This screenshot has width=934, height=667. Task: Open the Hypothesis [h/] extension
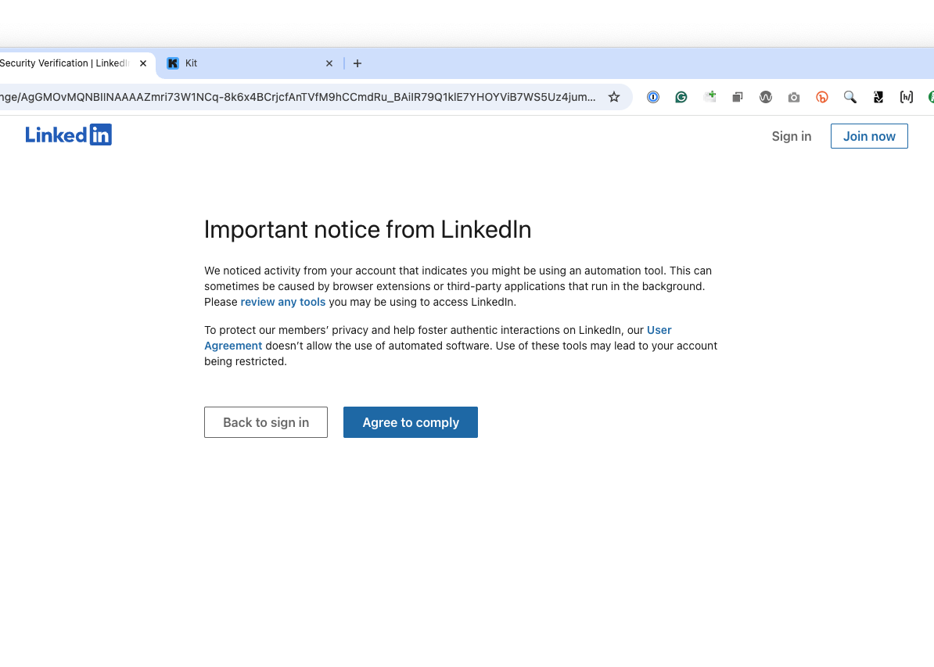coord(906,97)
